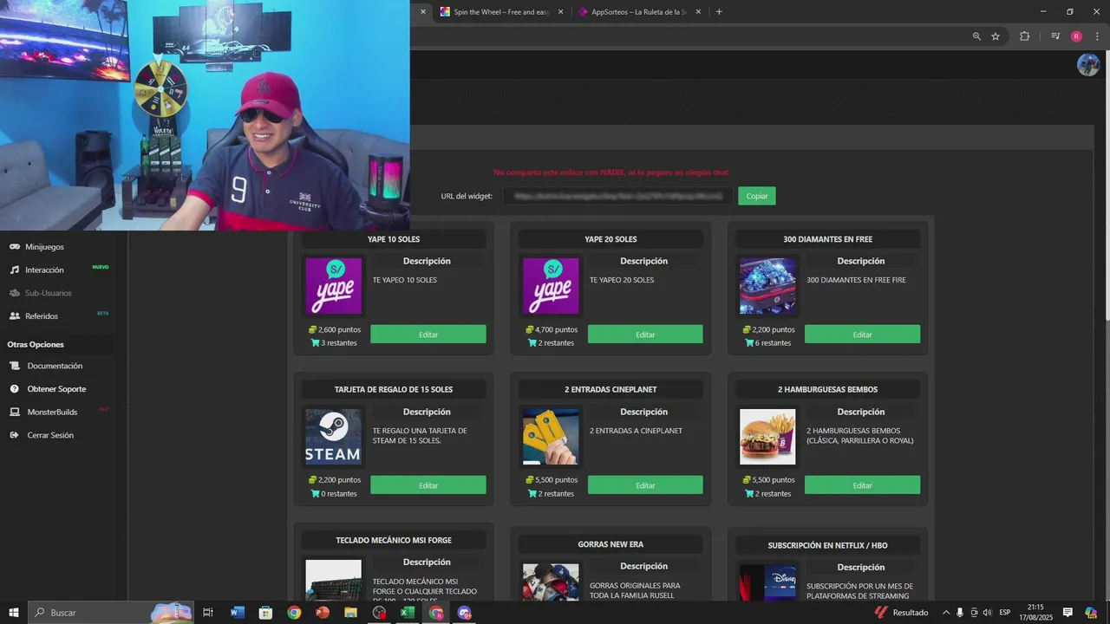Click the 4,700 puntos coin icon
Image resolution: width=1110 pixels, height=624 pixels.
click(530, 329)
